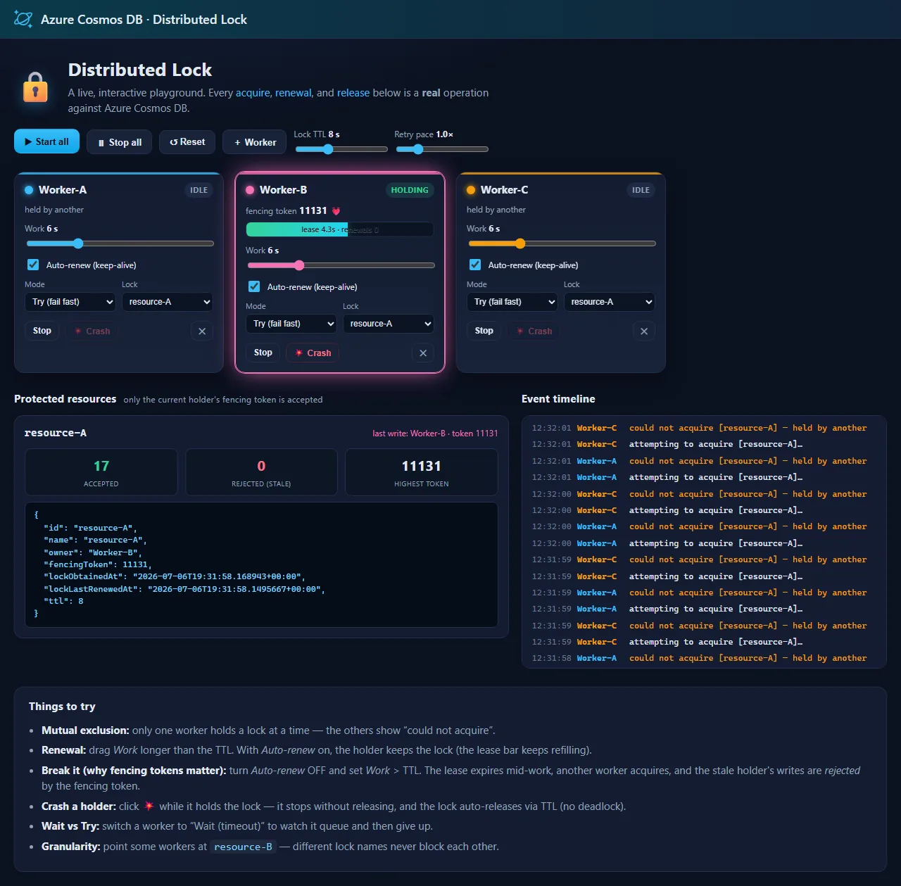Click the "Wait vs Try:" tip line
Viewport: 901px width, 886px height.
(237, 826)
